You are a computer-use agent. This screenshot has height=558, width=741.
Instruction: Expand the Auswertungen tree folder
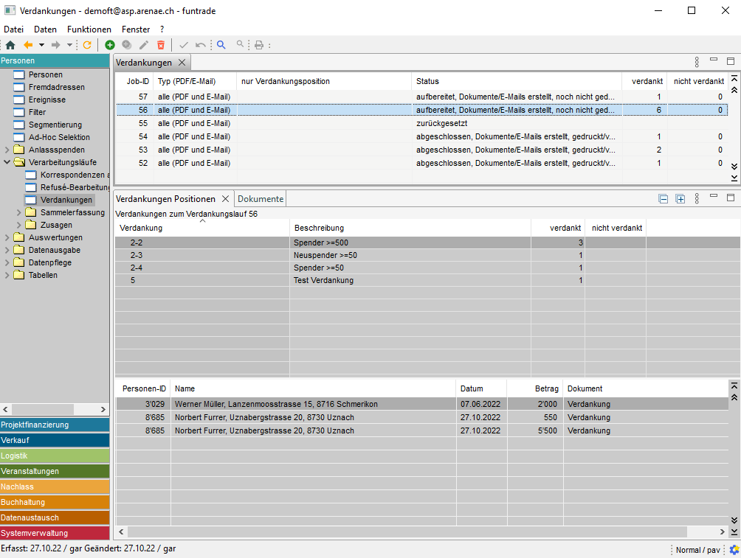click(7, 238)
